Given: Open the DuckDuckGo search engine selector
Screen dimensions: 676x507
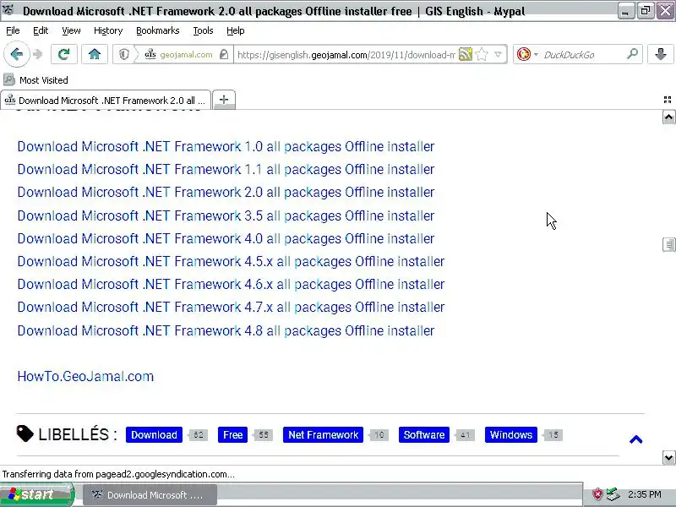Looking at the screenshot, I should point(527,54).
